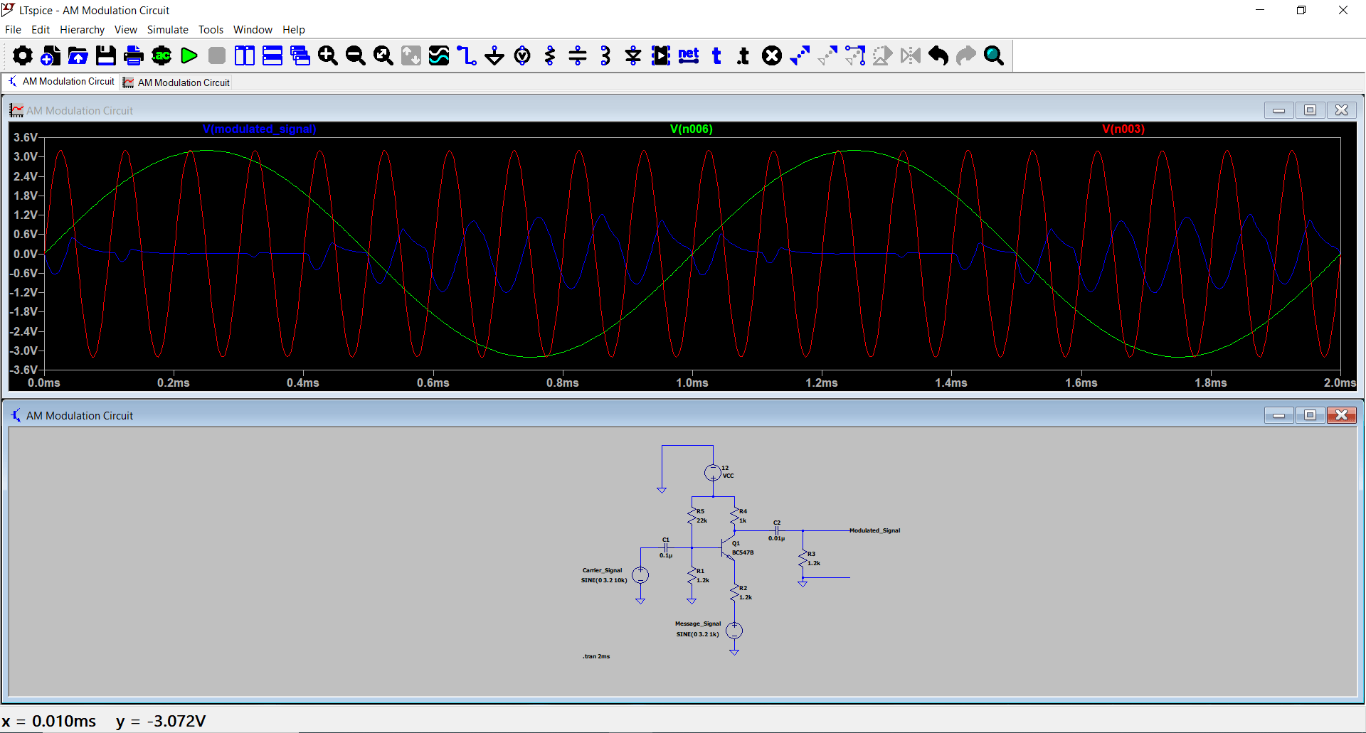The width and height of the screenshot is (1366, 733).
Task: Click the Zoom In magnifier icon
Action: tap(328, 55)
